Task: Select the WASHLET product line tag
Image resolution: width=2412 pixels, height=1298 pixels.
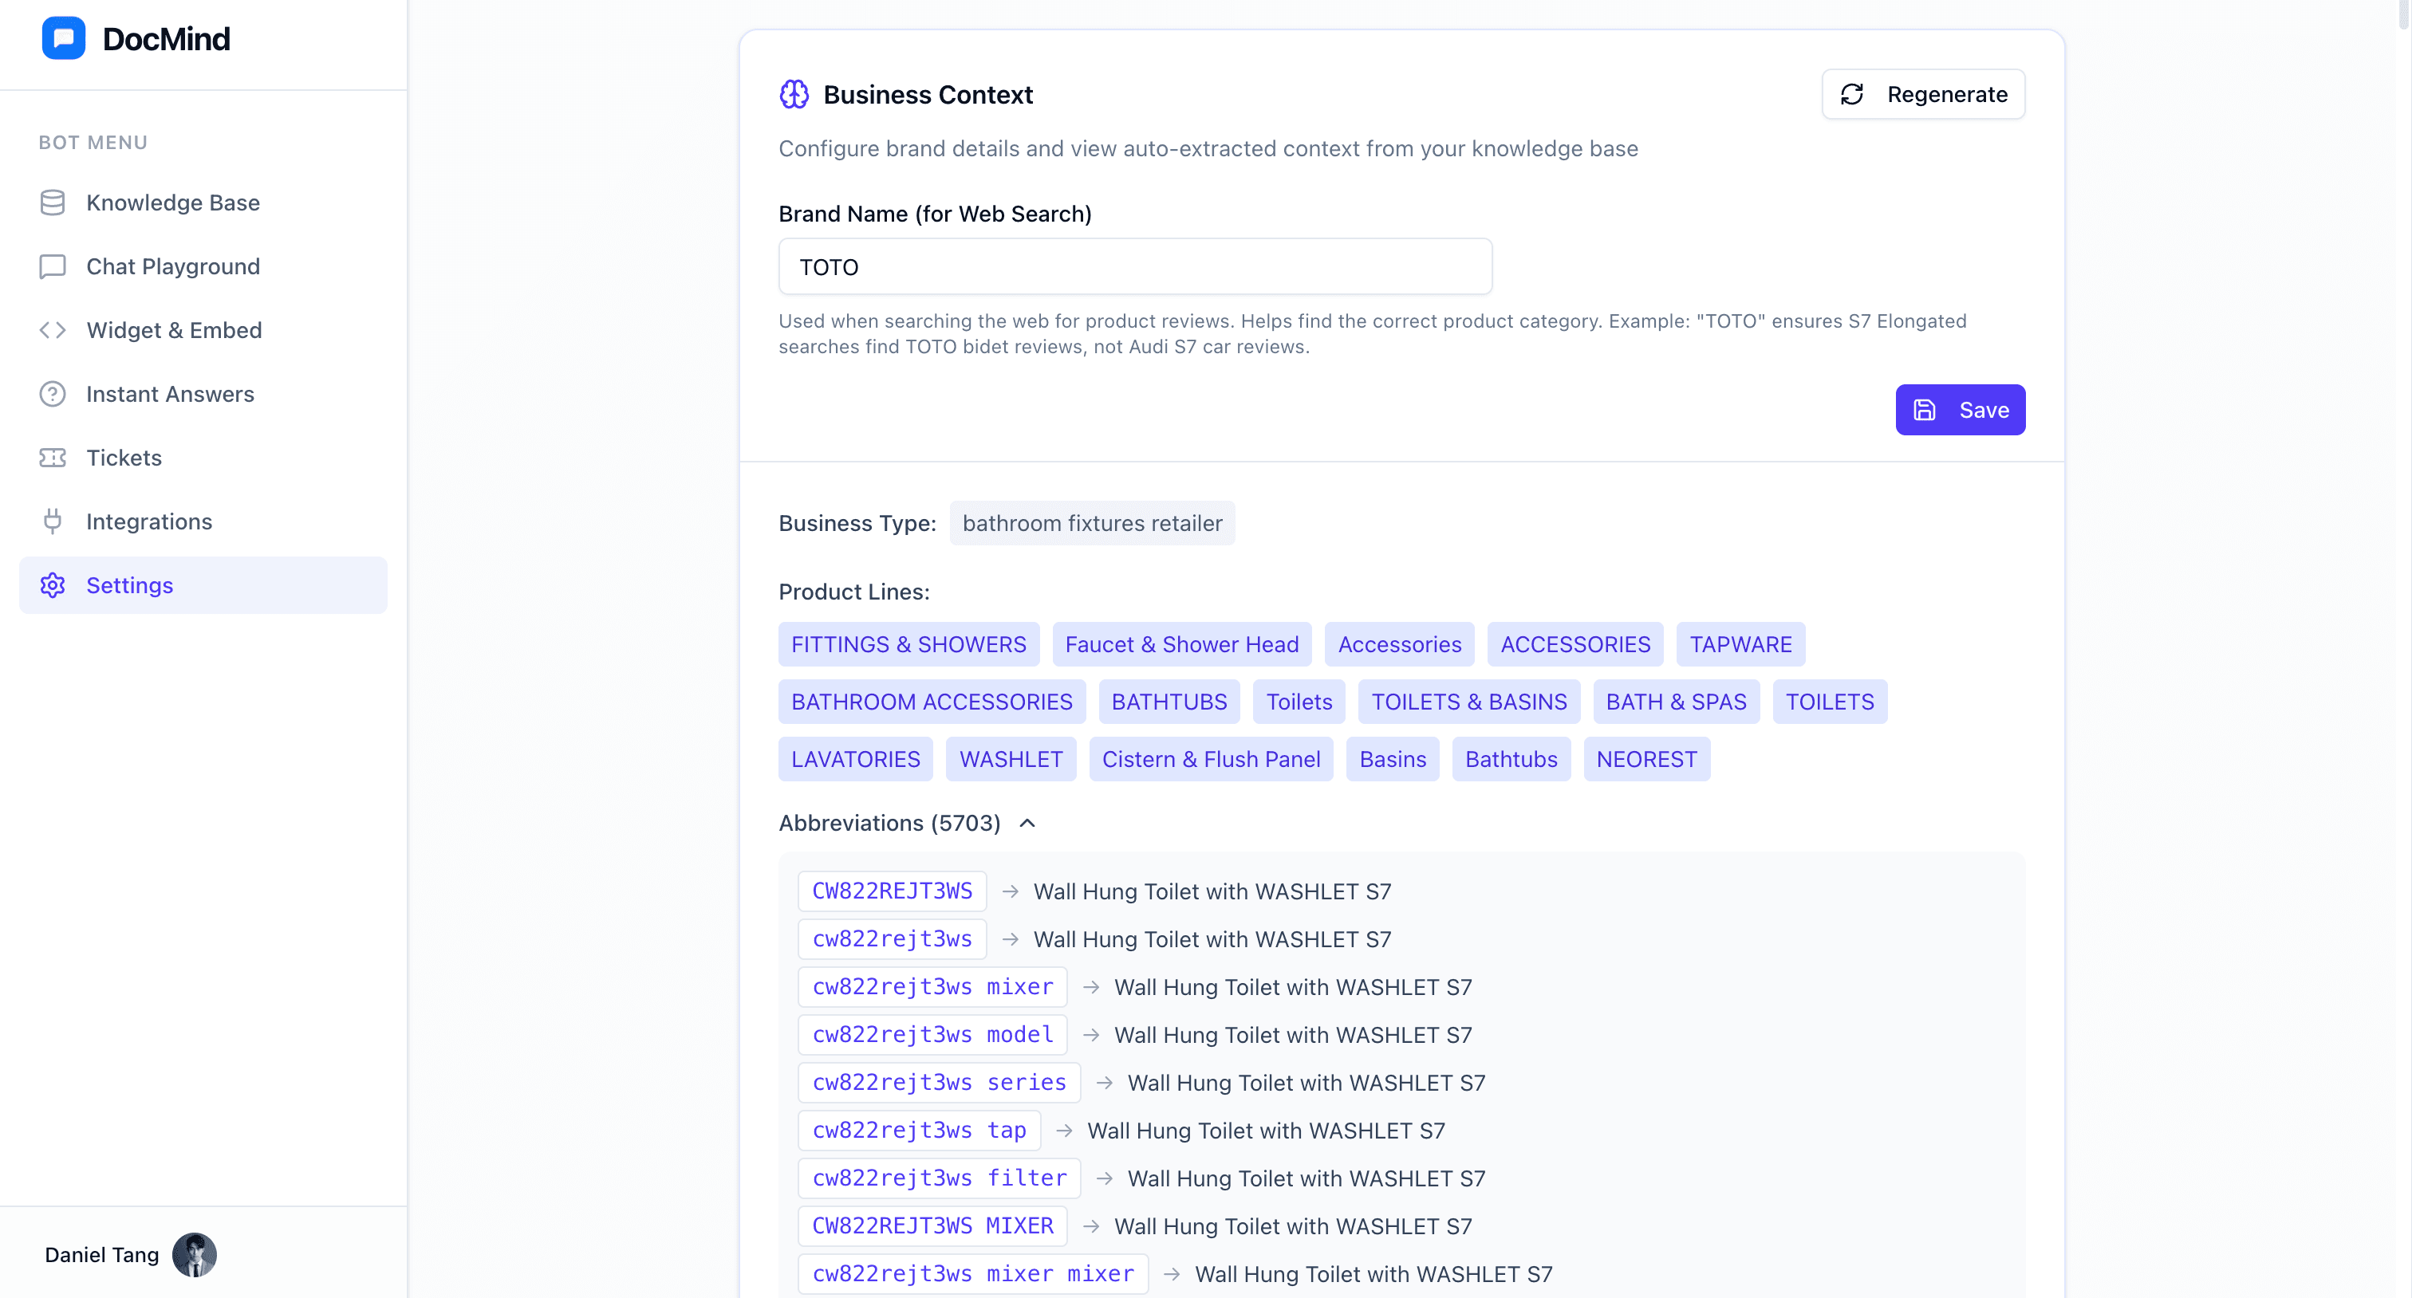Action: 1011,759
